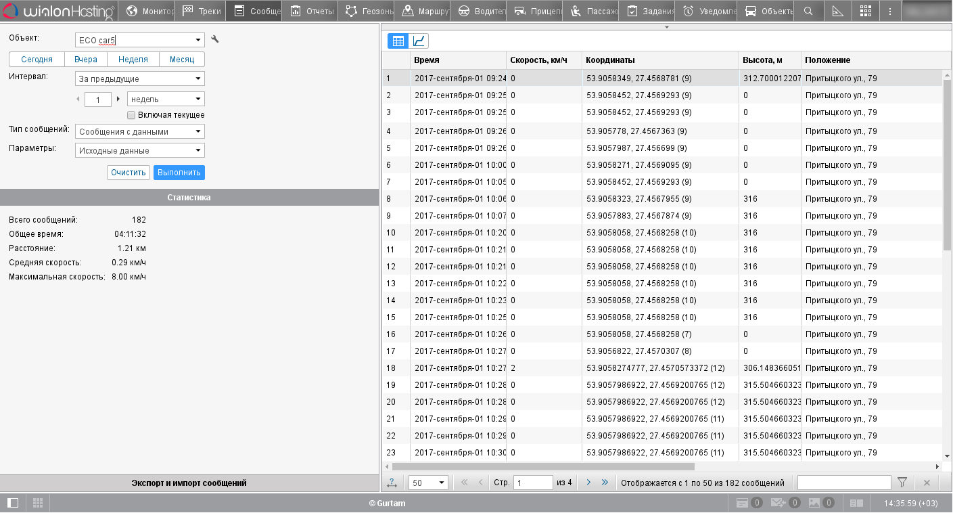Open the apps grid icon in top bar

[865, 11]
